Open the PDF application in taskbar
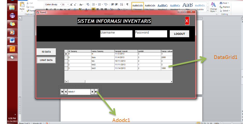The height and width of the screenshot is (124, 243). (12, 49)
